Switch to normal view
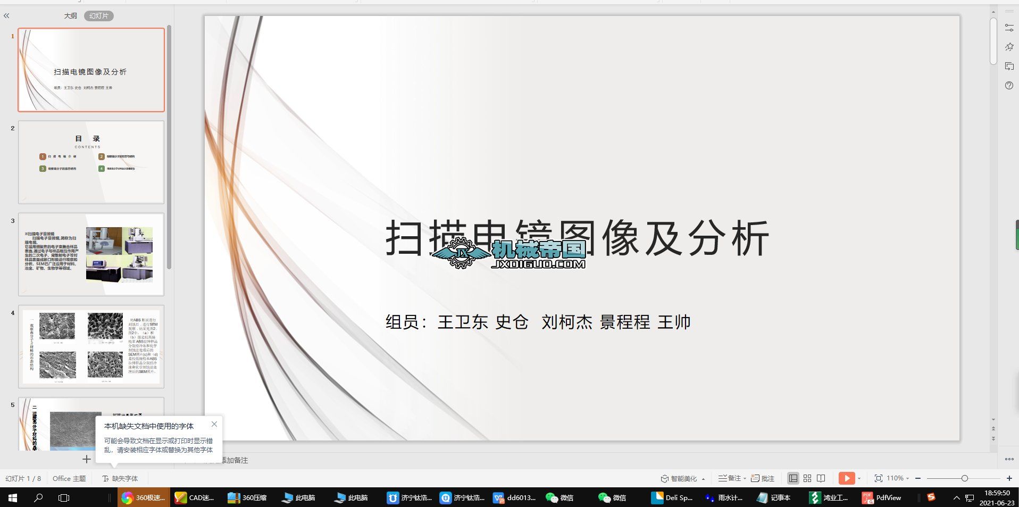The width and height of the screenshot is (1019, 507). (793, 478)
